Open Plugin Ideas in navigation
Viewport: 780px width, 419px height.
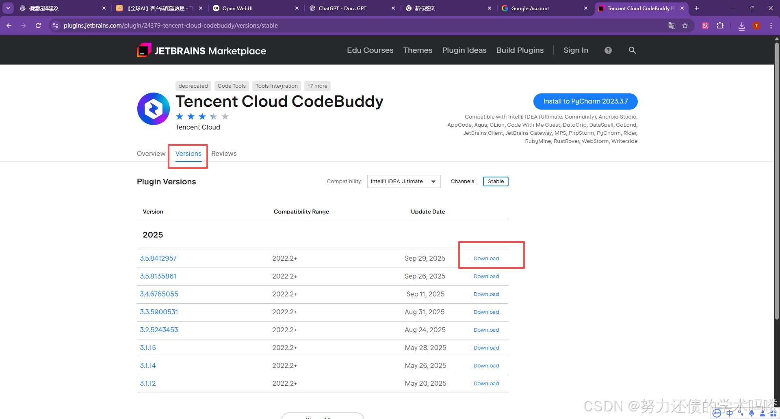[464, 50]
